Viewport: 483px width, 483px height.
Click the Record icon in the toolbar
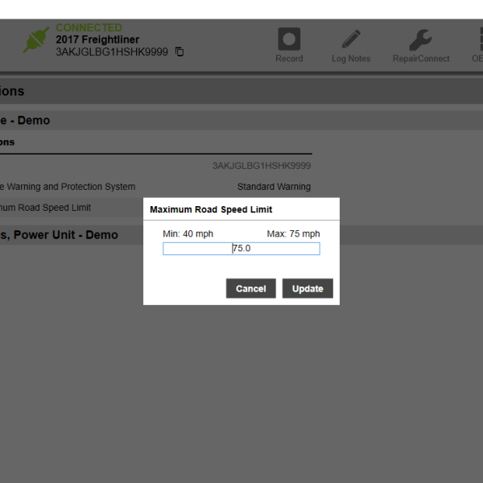tap(289, 40)
